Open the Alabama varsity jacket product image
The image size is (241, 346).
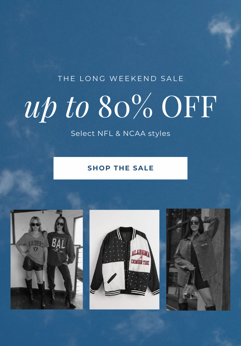coord(124,259)
